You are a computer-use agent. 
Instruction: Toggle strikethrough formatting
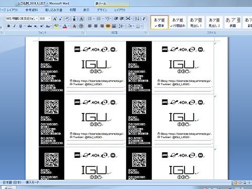[x=30, y=26]
